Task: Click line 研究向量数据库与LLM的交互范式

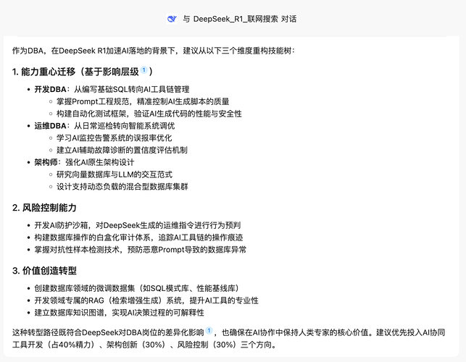Action: (115, 174)
